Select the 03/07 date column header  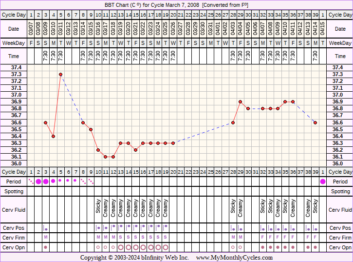click(31, 29)
